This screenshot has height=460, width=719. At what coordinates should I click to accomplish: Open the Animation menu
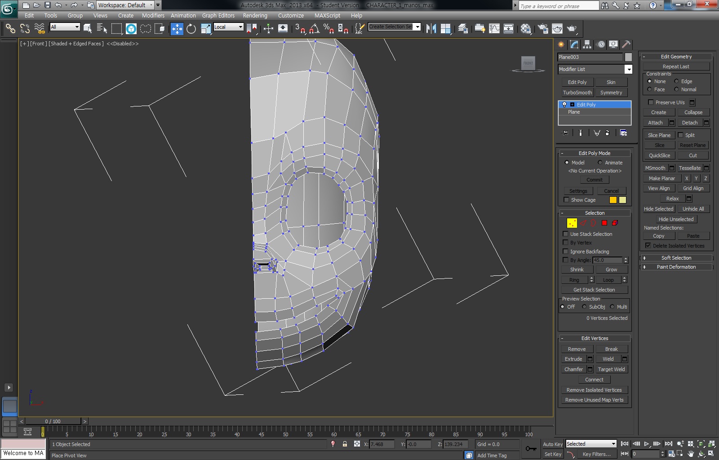pos(183,15)
